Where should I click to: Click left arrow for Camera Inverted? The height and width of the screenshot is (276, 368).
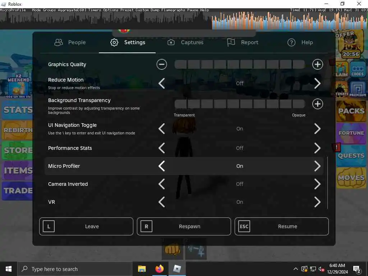[162, 184]
